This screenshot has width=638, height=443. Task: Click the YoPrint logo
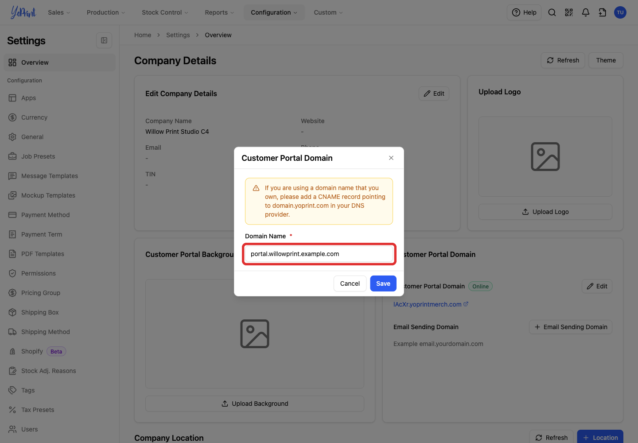[x=23, y=12]
